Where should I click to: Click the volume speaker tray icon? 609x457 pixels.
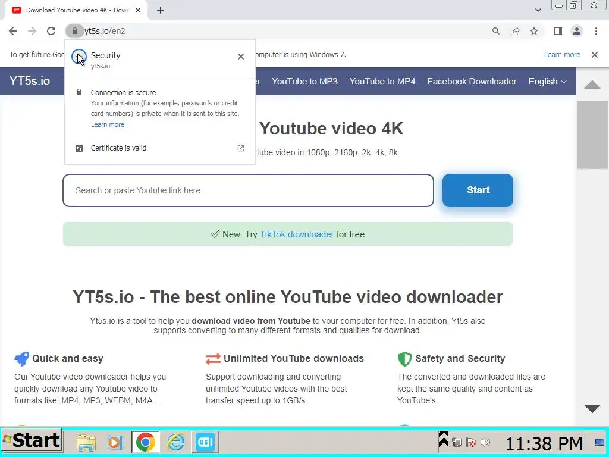point(485,442)
